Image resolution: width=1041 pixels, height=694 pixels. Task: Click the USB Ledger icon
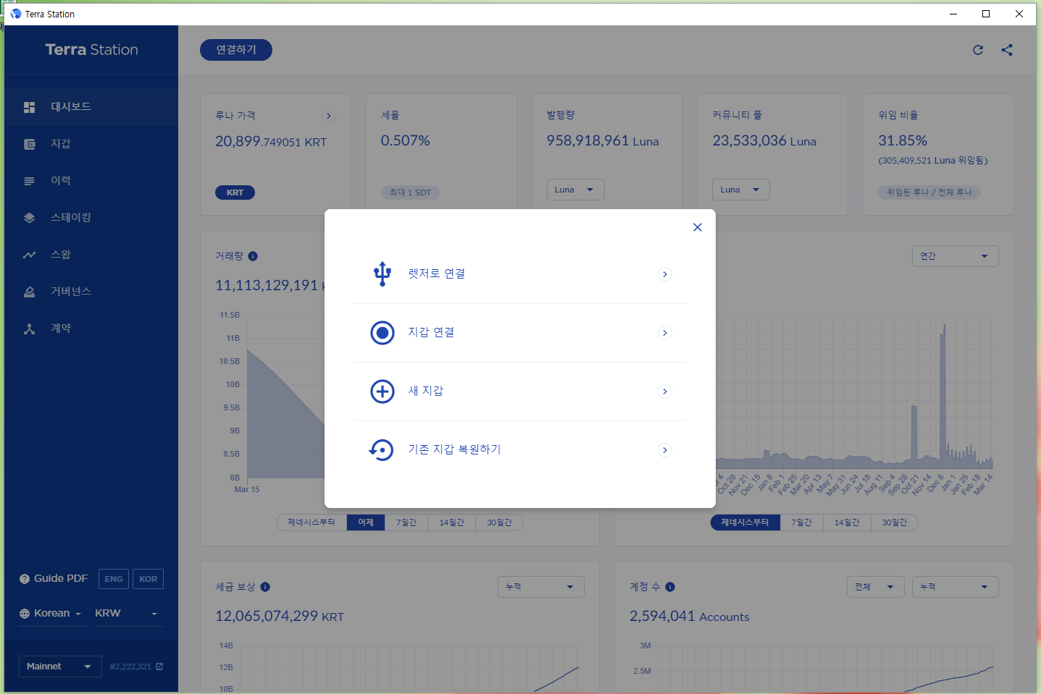[x=382, y=274]
